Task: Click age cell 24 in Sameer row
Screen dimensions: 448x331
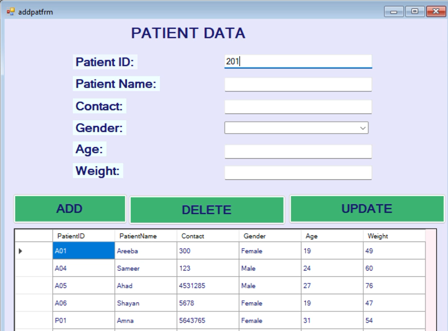Action: (332, 268)
